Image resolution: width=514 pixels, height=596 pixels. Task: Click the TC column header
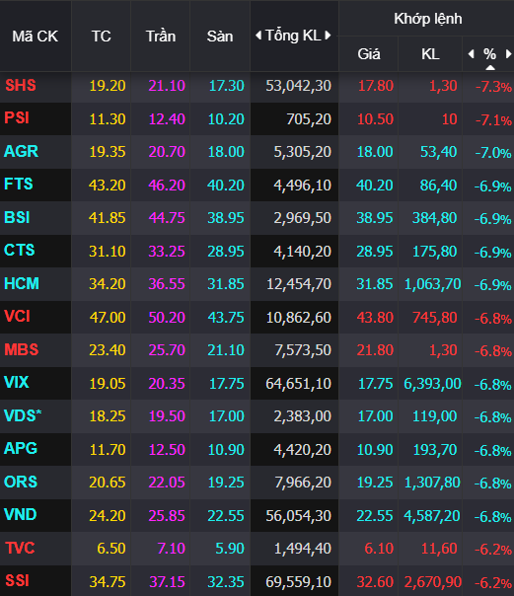click(101, 37)
